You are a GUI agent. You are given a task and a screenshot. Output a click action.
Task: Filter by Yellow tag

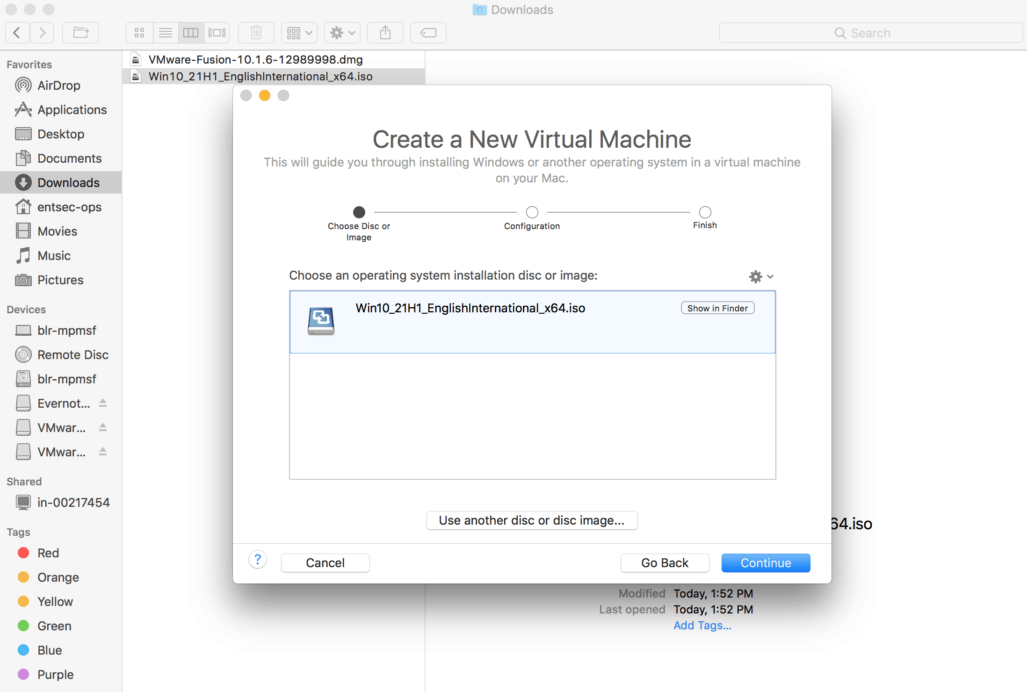point(61,602)
